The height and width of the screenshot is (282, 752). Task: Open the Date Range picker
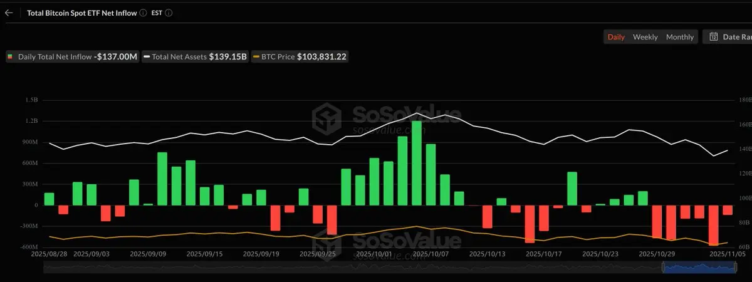(x=727, y=37)
